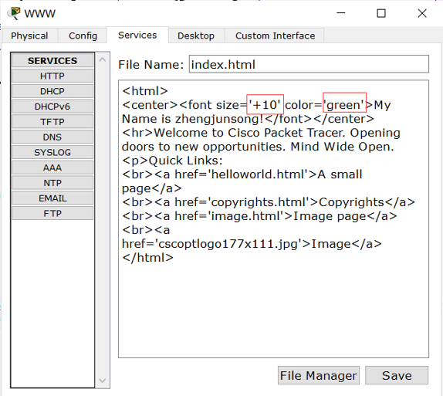
Task: Open the DHCP service settings
Action: (52, 91)
